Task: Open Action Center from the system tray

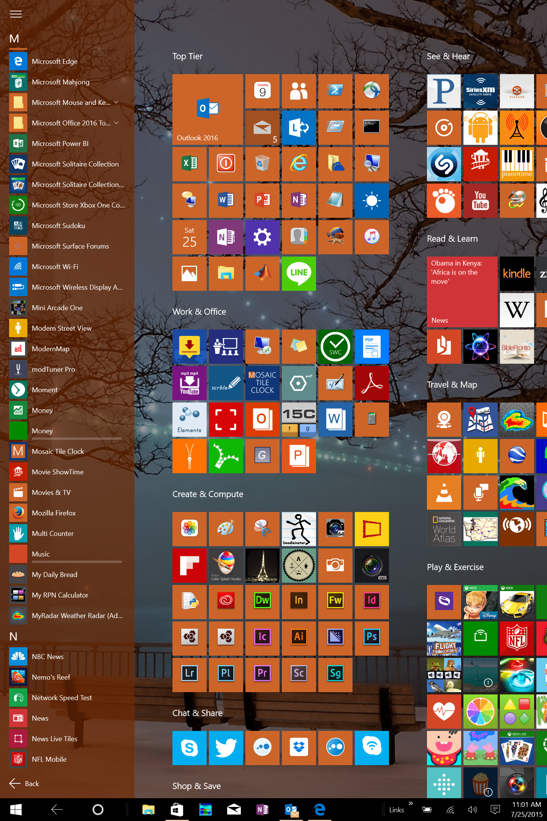Action: click(495, 810)
